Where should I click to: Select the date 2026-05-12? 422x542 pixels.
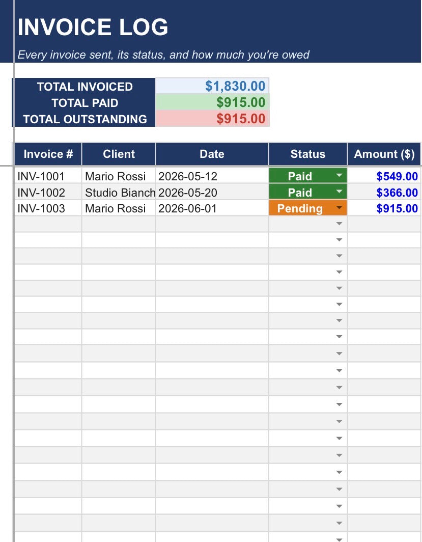click(212, 176)
